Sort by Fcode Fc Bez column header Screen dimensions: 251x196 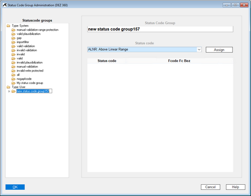click(179, 61)
